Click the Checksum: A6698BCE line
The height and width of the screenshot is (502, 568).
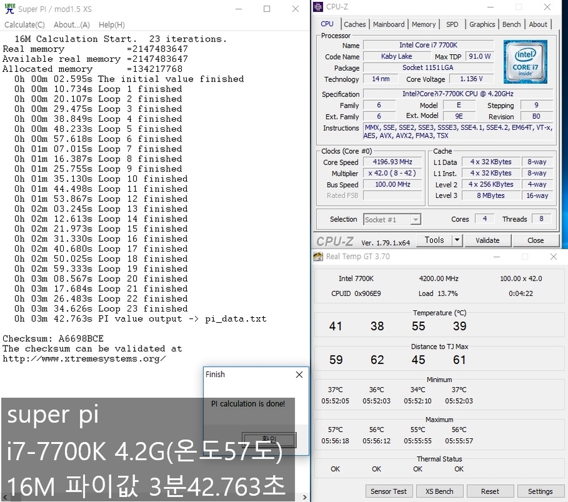[x=53, y=339]
